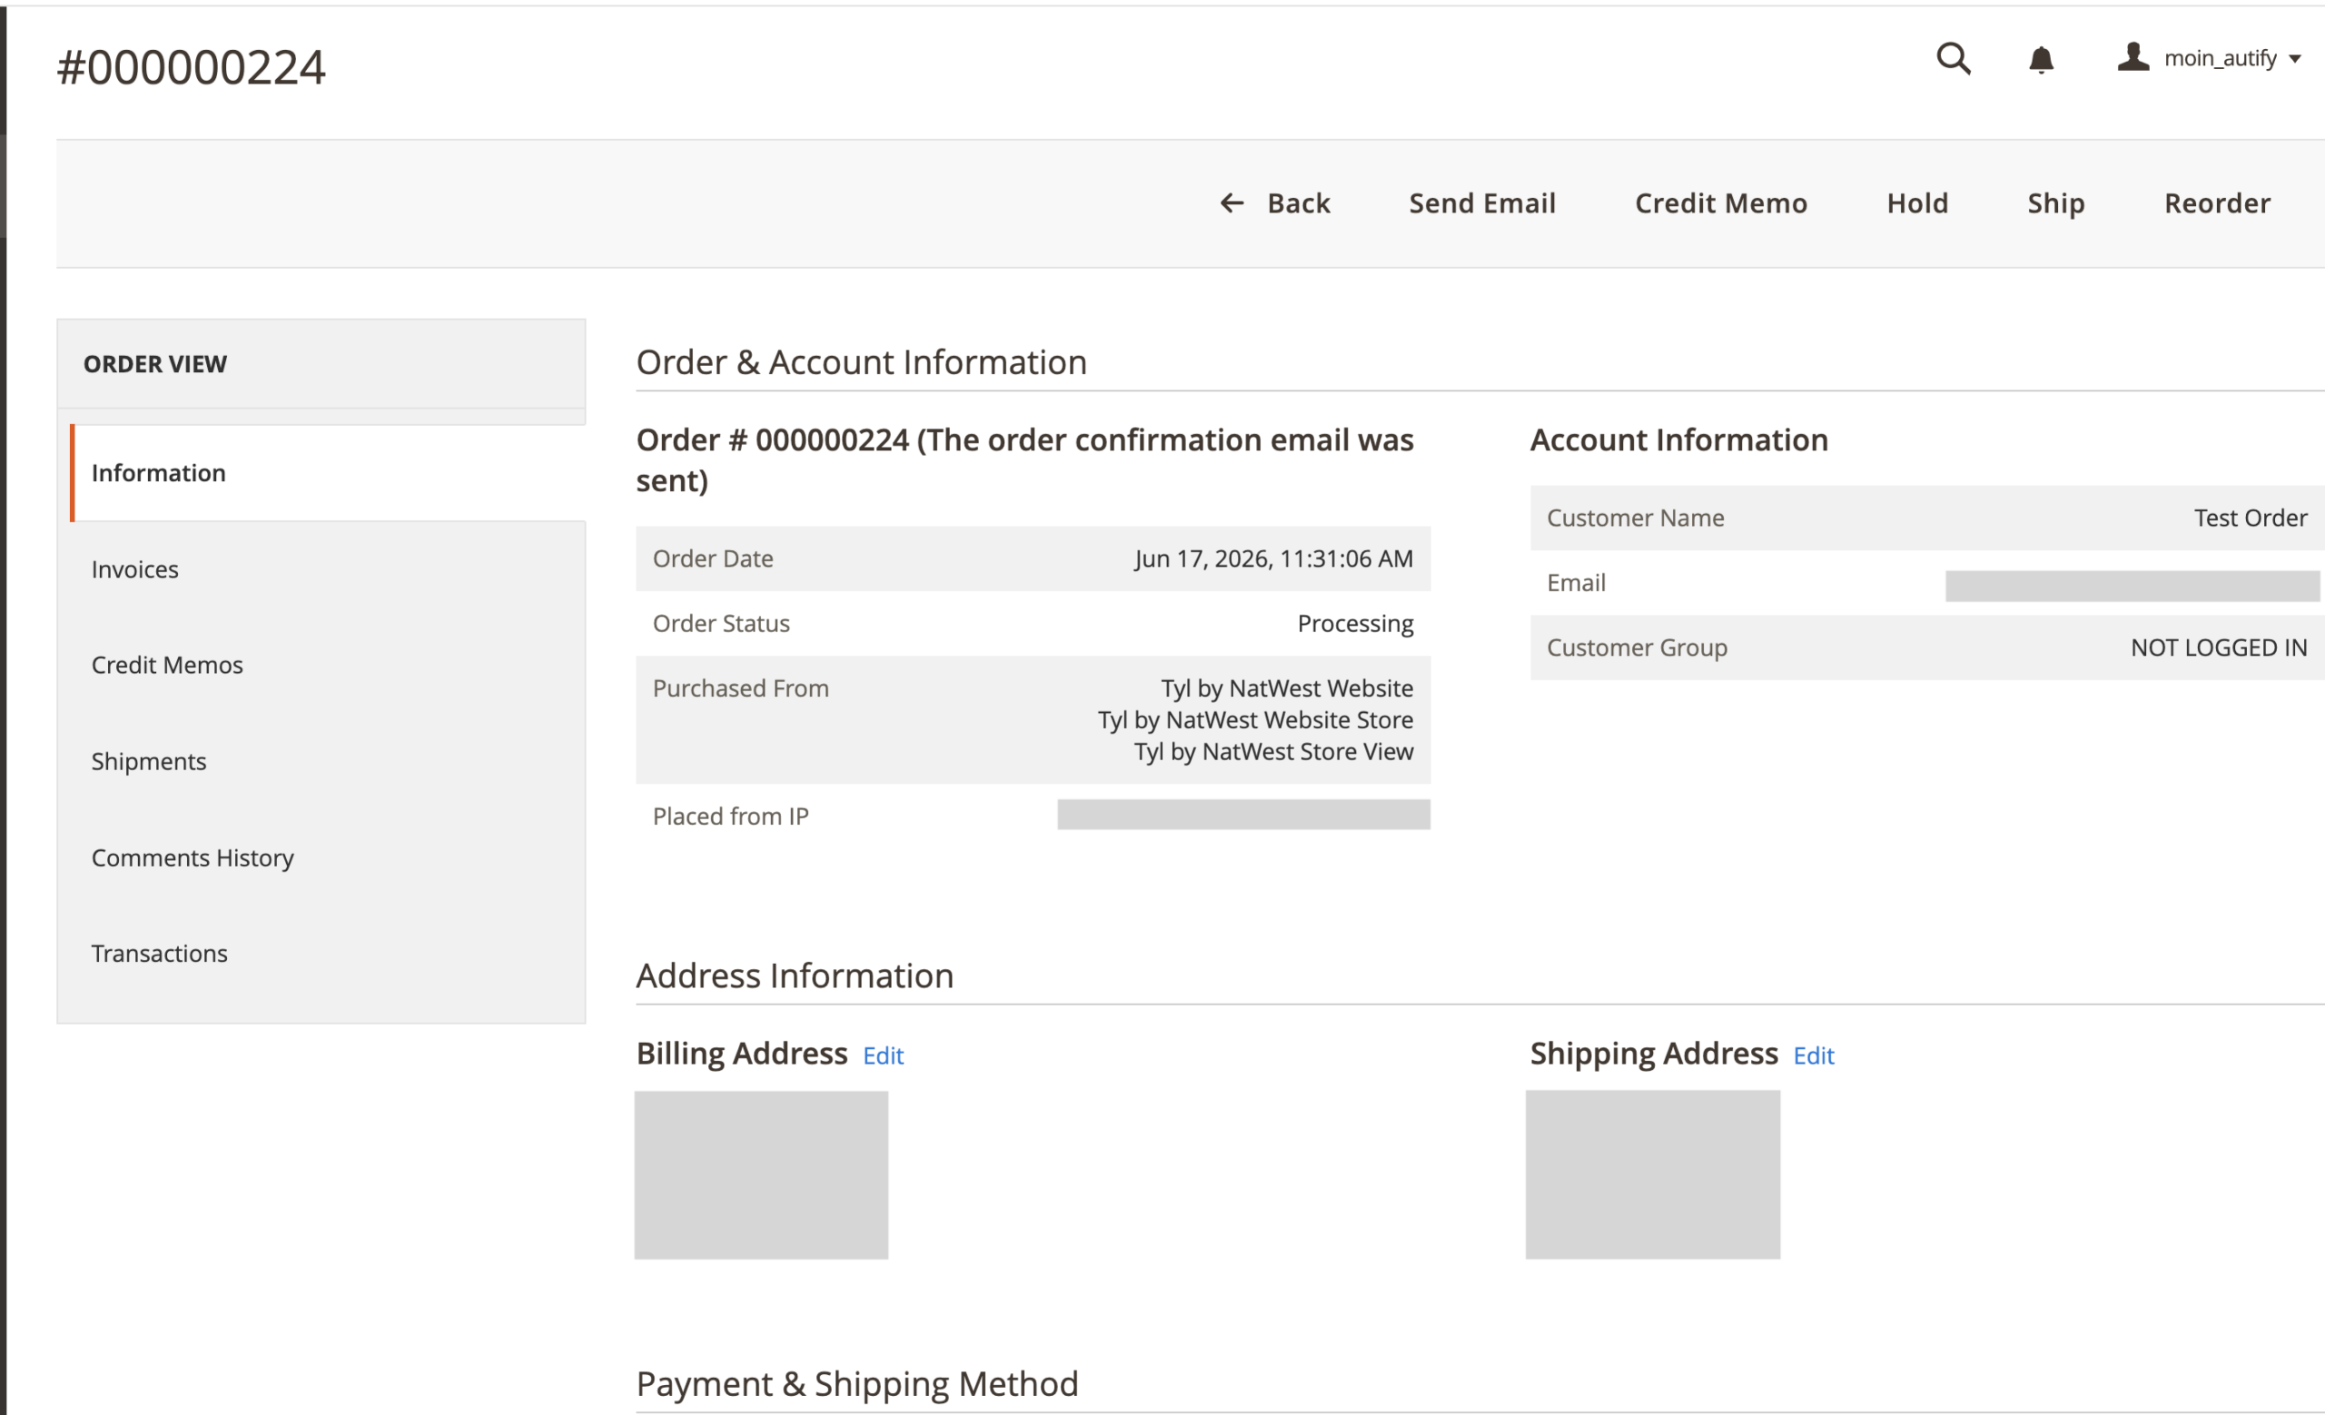Click the redacted Placed from IP value
The width and height of the screenshot is (2325, 1415).
coord(1243,815)
